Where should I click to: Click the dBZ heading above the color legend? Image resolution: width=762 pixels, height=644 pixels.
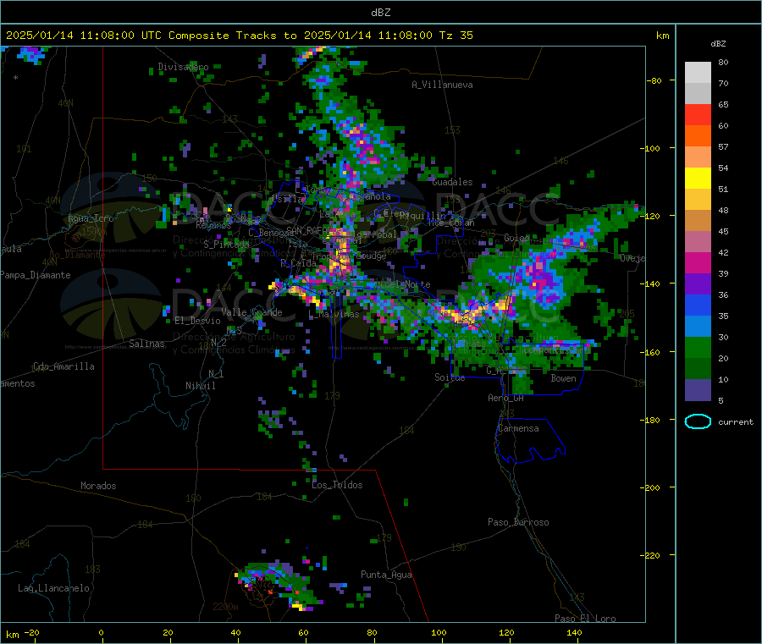click(718, 44)
